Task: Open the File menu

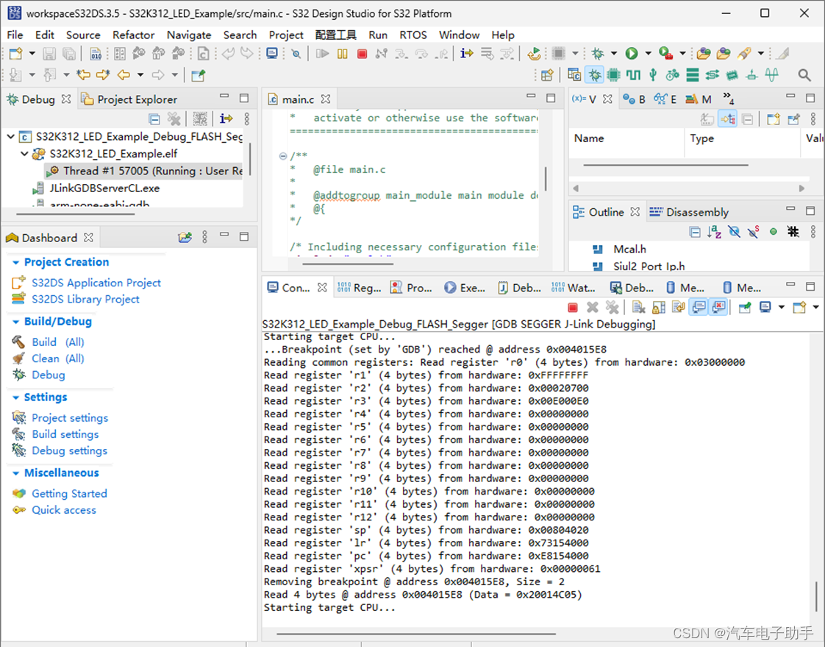Action: click(x=15, y=35)
